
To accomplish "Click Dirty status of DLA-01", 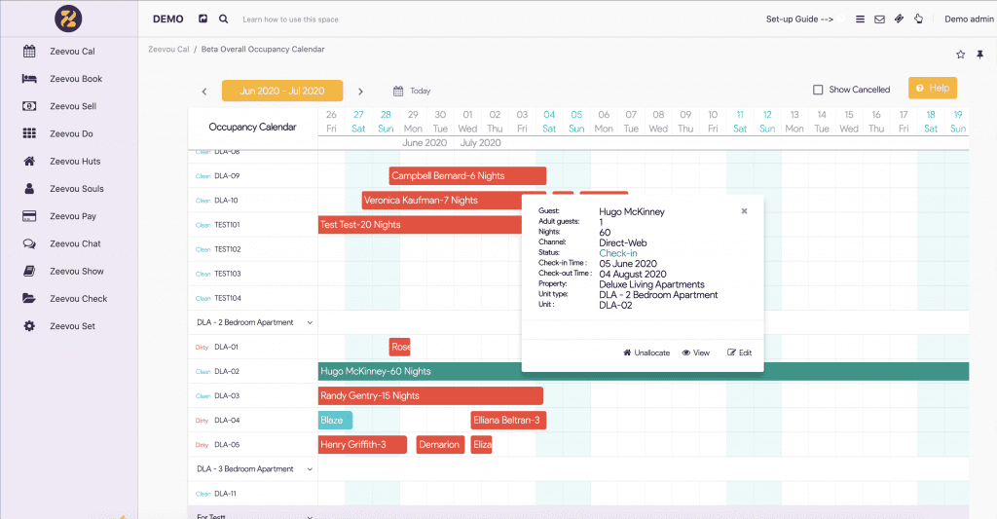I will (202, 348).
